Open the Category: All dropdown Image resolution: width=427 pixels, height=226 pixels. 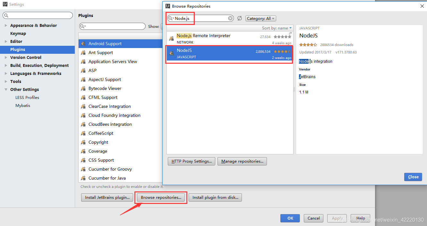(261, 19)
